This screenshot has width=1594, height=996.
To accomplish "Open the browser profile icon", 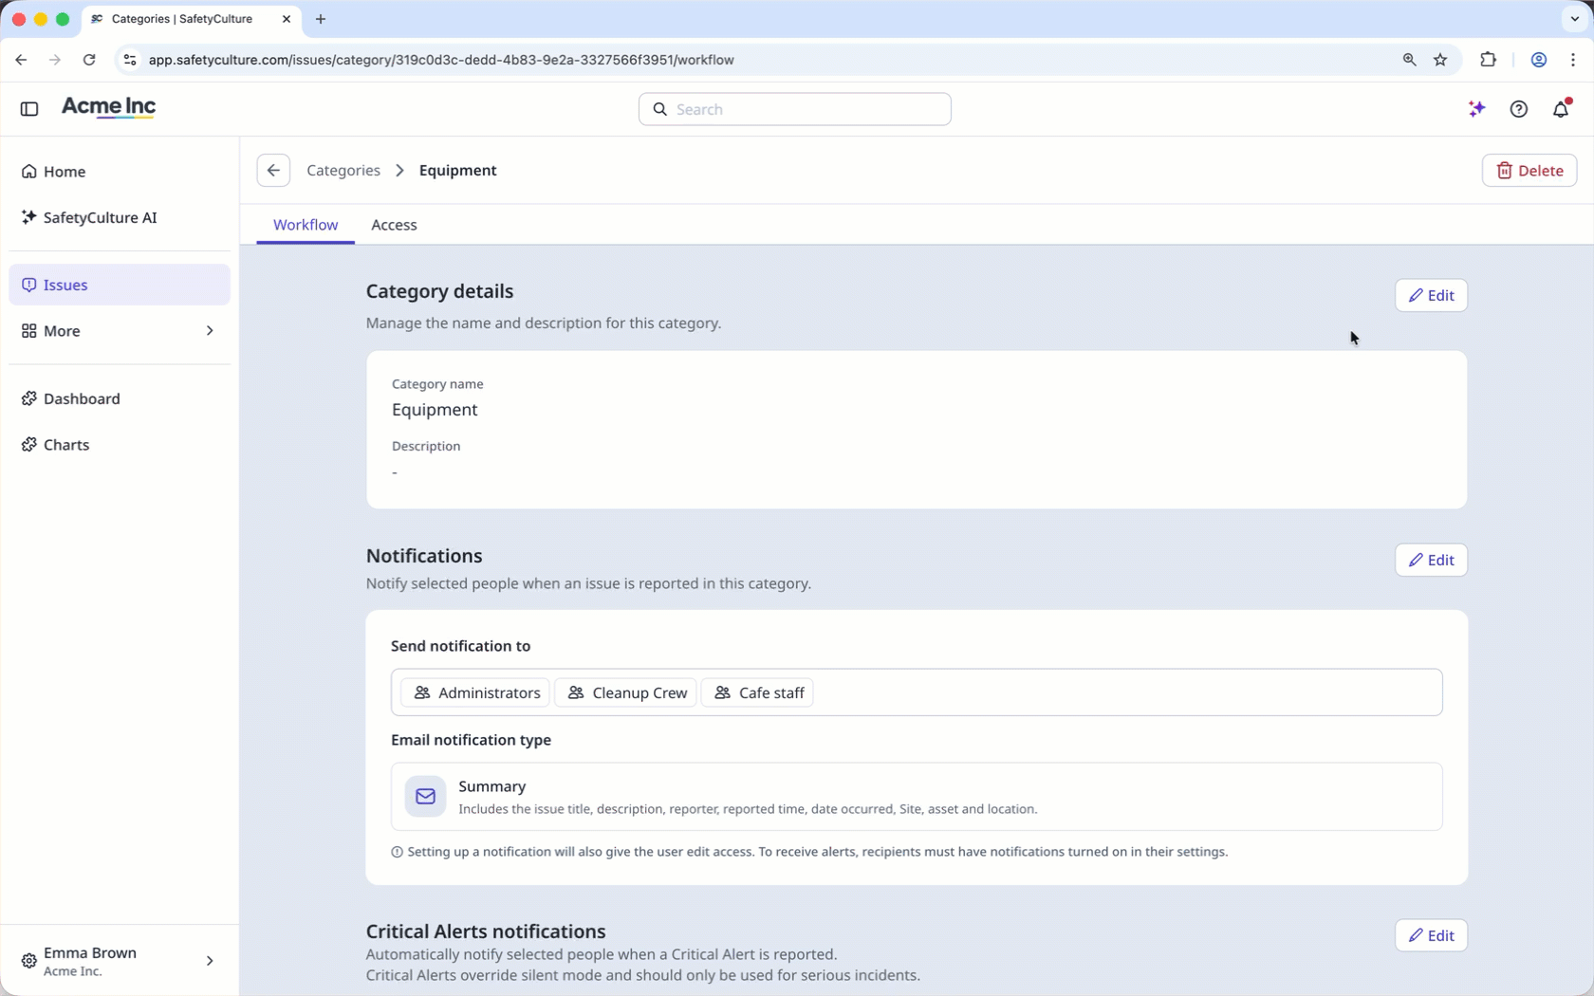I will pos(1539,60).
